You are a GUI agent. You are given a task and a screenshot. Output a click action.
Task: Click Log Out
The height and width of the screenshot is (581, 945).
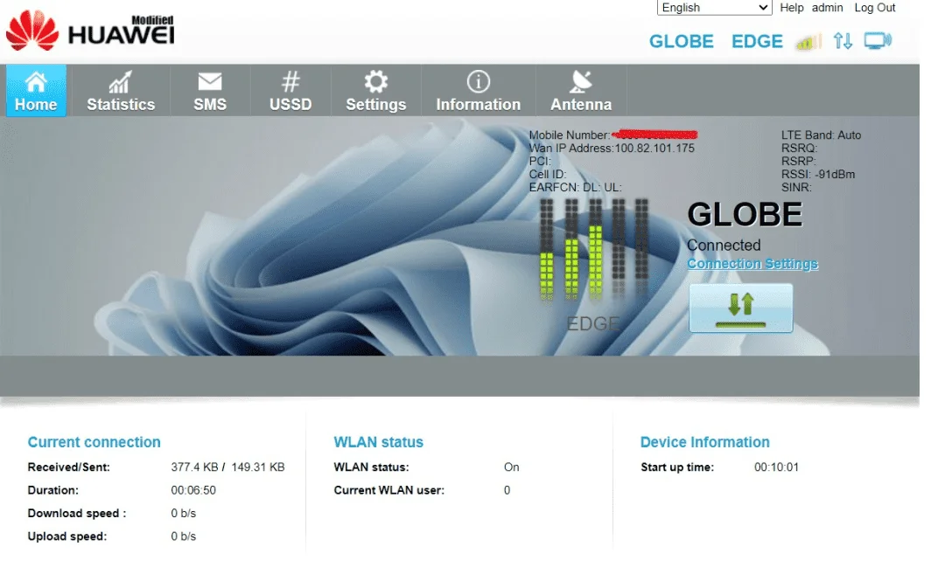874,7
